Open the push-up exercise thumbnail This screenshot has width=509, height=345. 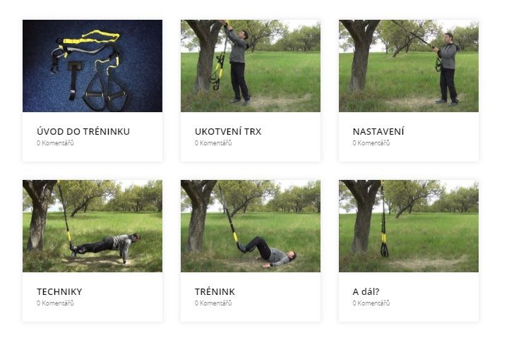tap(92, 226)
